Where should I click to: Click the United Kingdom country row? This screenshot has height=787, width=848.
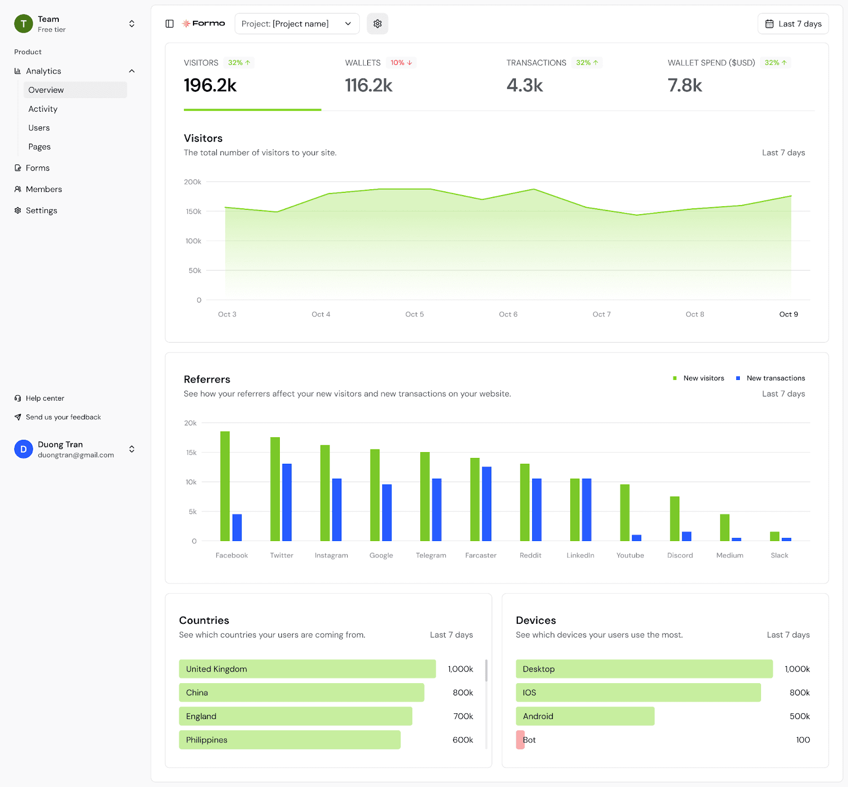pos(326,669)
